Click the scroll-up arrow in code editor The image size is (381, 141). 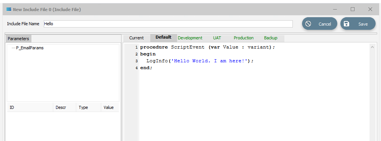click(372, 47)
